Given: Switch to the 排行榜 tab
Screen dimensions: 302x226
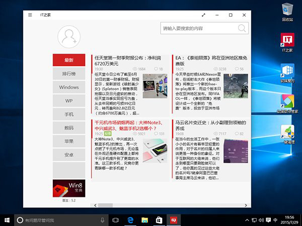Looking at the screenshot, I should (69, 74).
